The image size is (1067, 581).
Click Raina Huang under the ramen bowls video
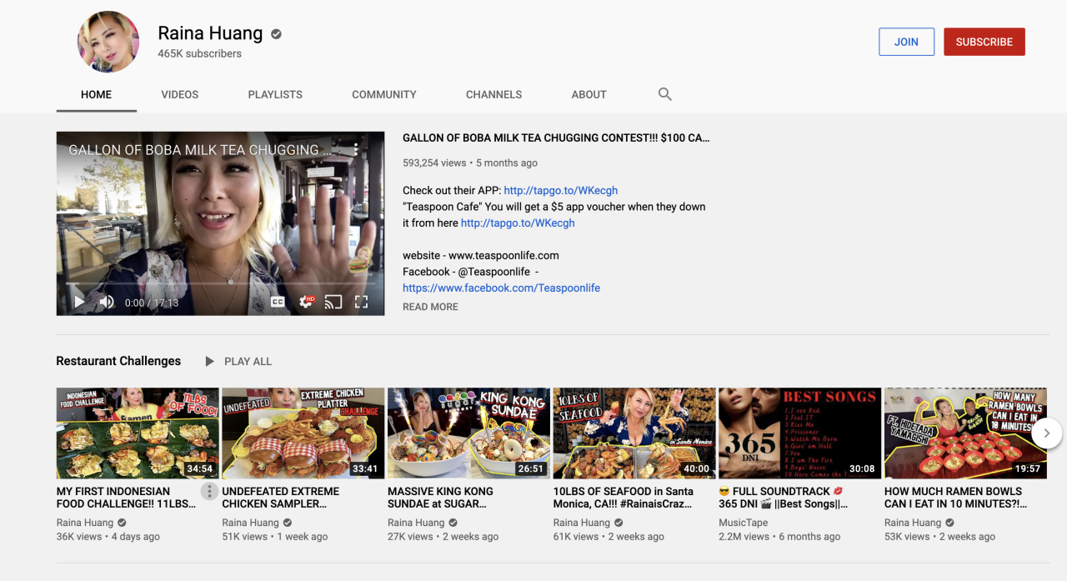(913, 523)
